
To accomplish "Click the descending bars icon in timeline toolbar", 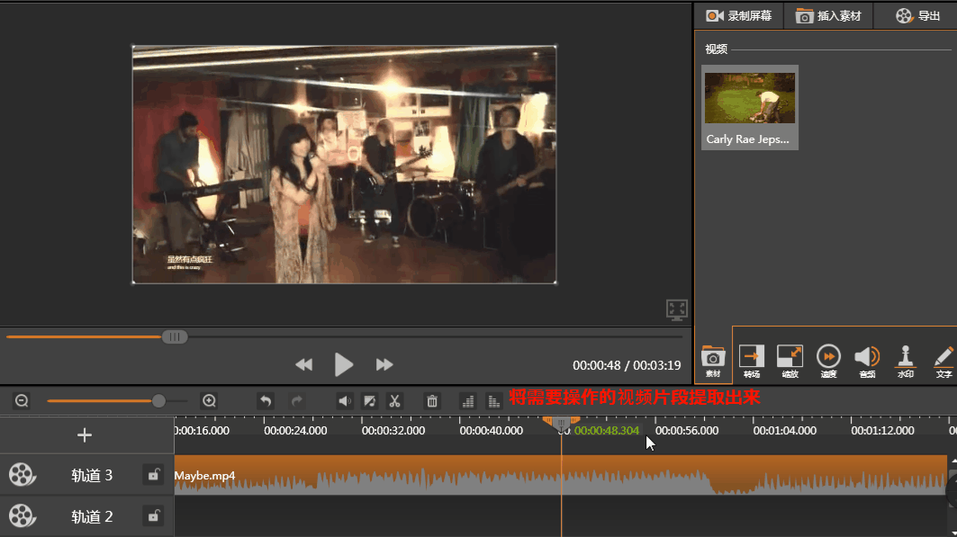I will (493, 400).
